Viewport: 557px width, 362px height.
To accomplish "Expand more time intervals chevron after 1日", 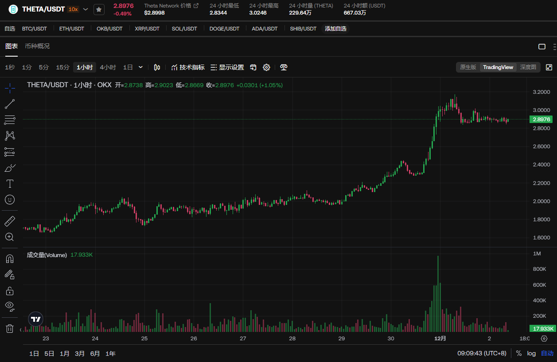I will tap(140, 67).
